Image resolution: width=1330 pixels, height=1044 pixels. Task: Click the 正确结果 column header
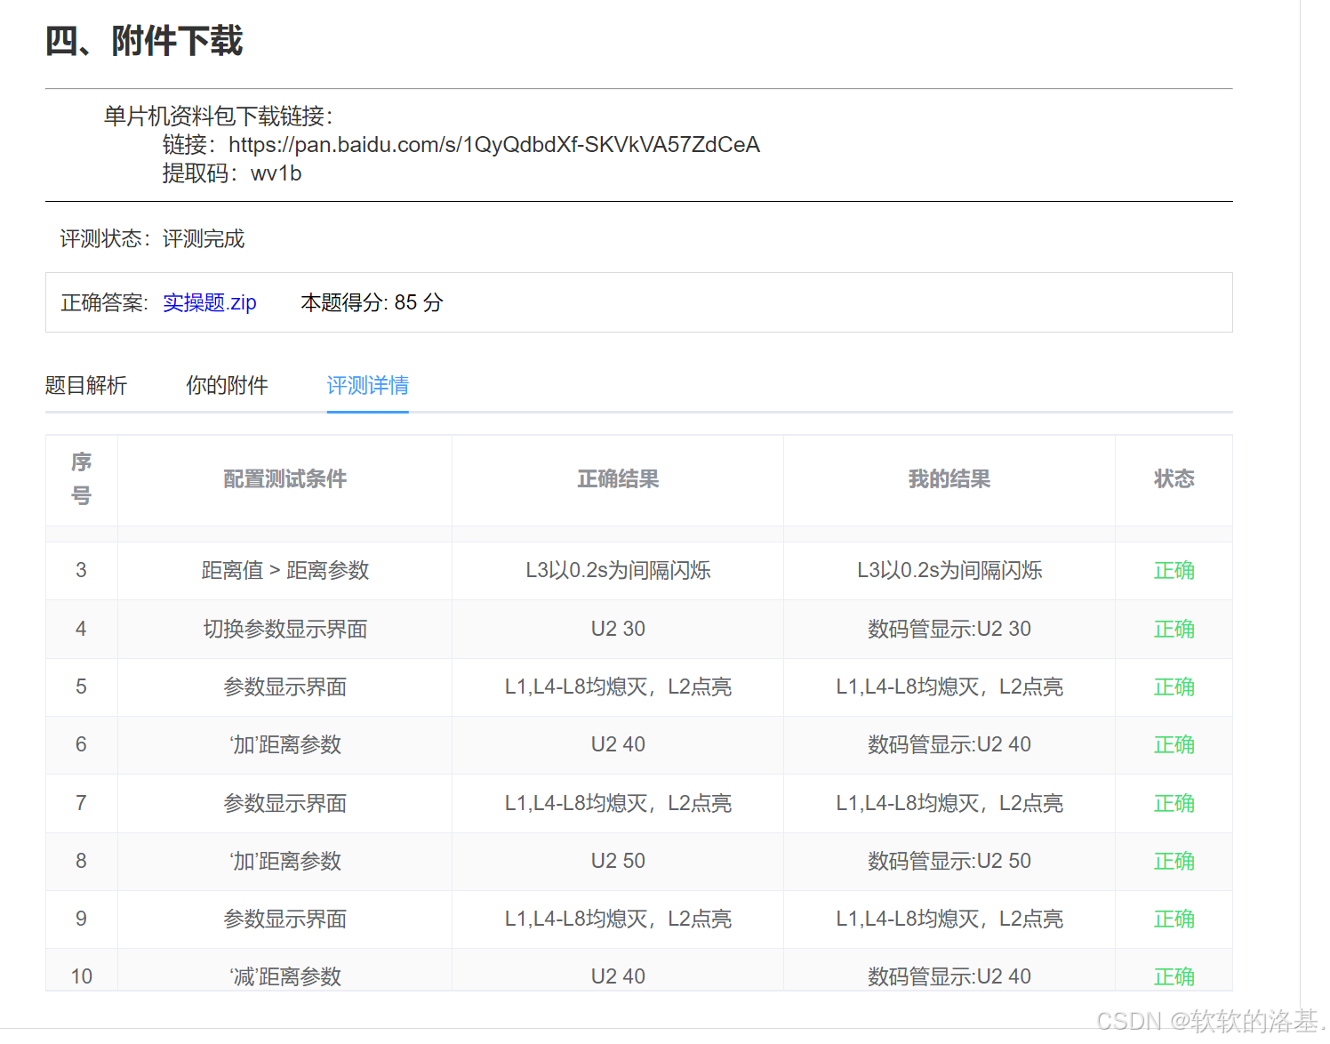coord(618,479)
